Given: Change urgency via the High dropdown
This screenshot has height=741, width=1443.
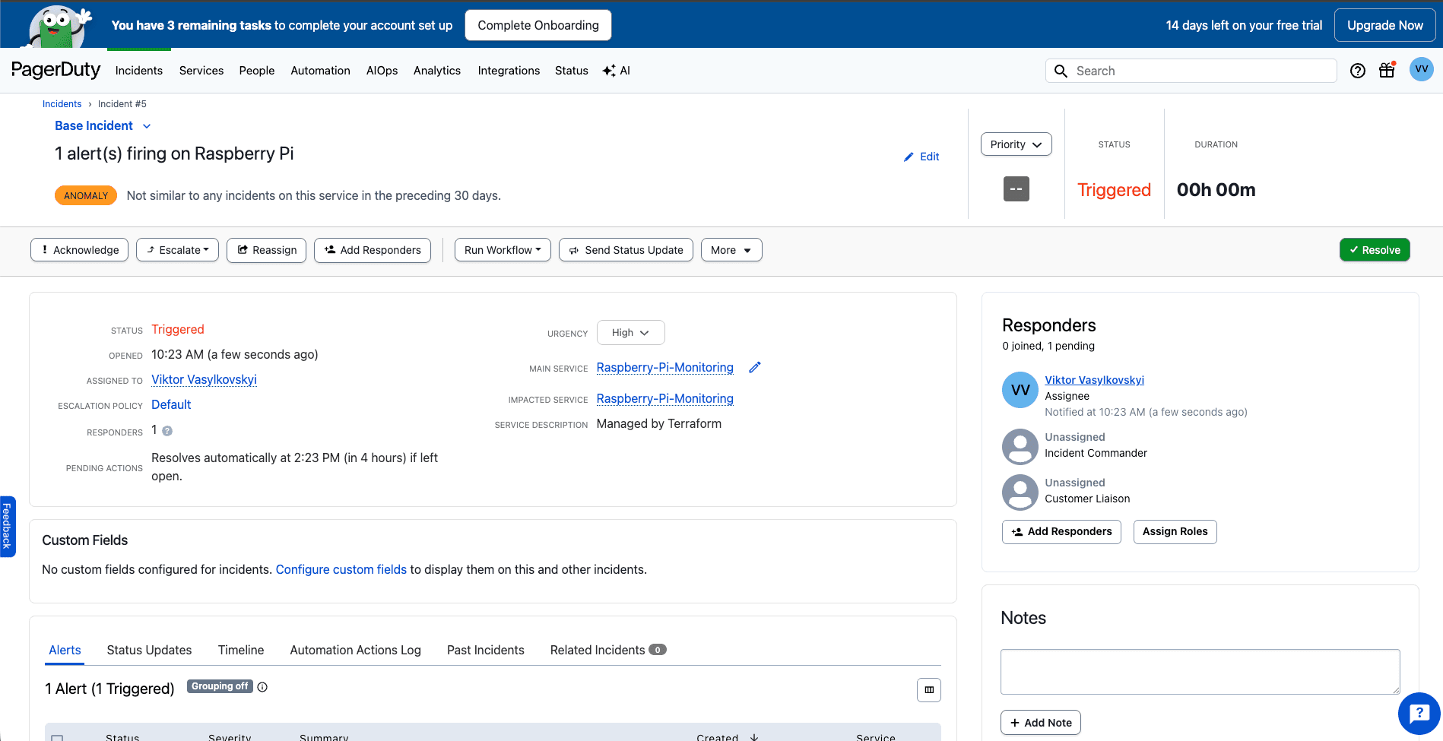Looking at the screenshot, I should [x=631, y=333].
